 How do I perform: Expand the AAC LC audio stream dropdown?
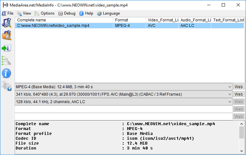pyautogui.click(x=229, y=102)
